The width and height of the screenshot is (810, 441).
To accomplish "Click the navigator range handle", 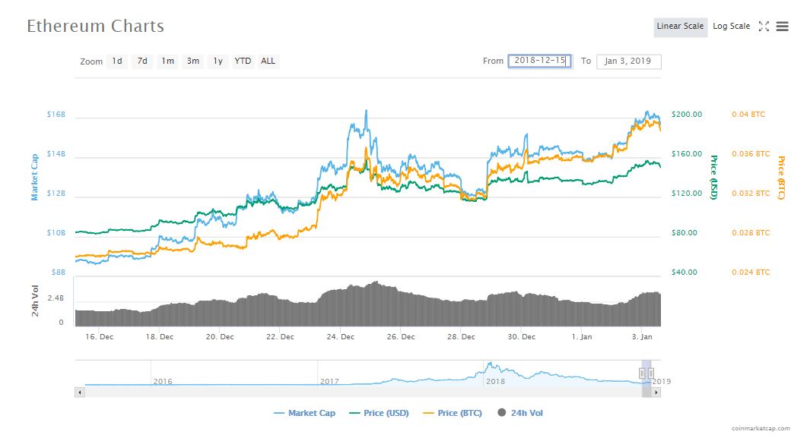I will pos(643,373).
